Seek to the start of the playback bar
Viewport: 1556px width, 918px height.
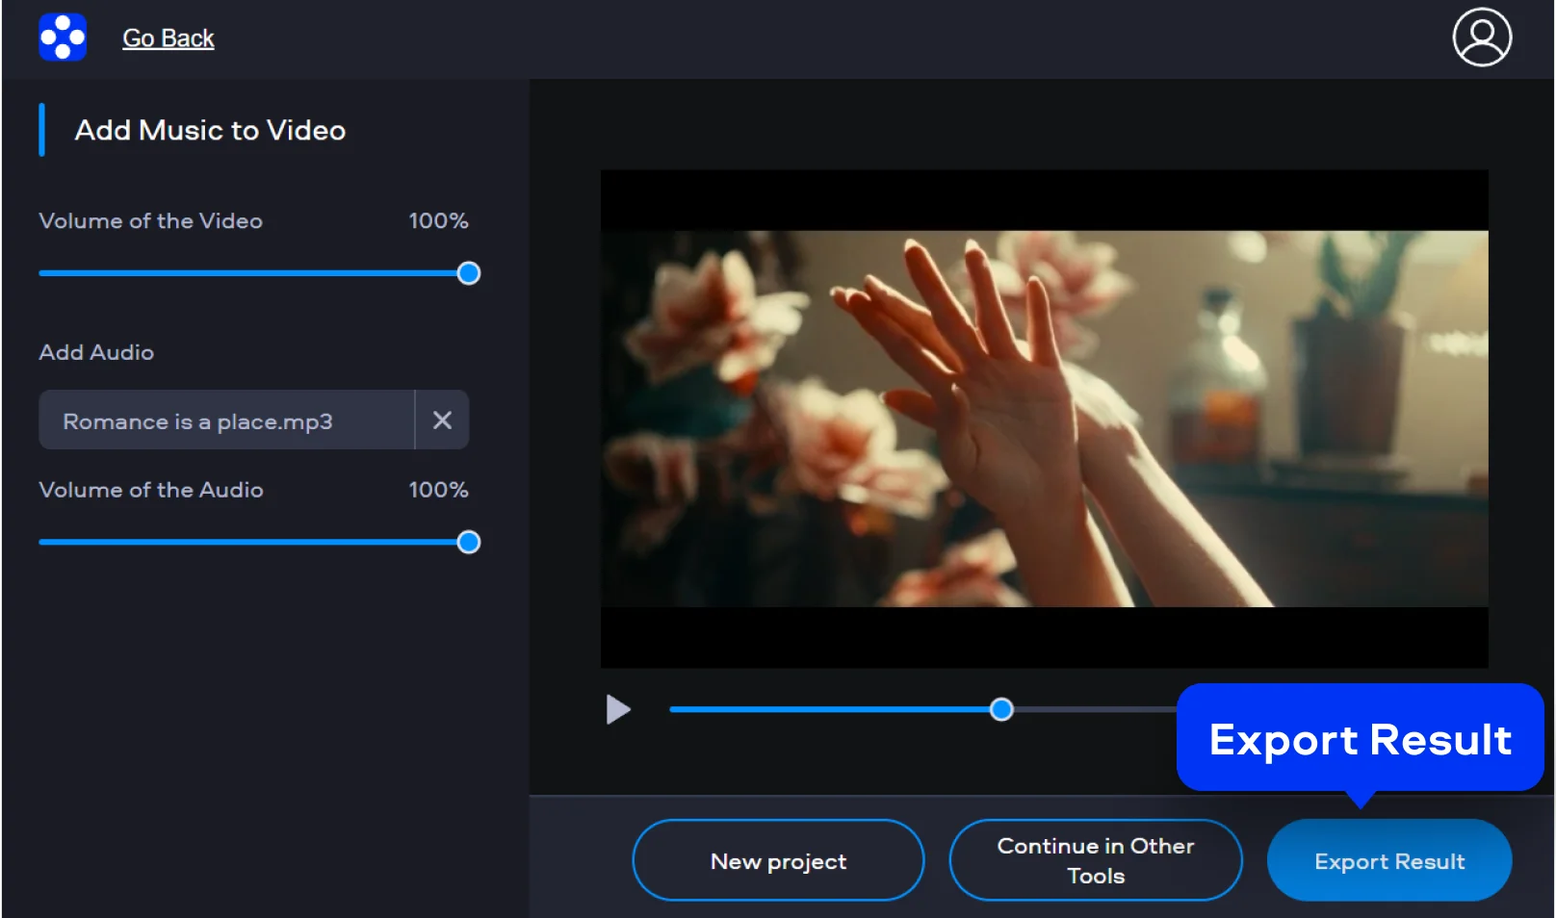click(672, 710)
